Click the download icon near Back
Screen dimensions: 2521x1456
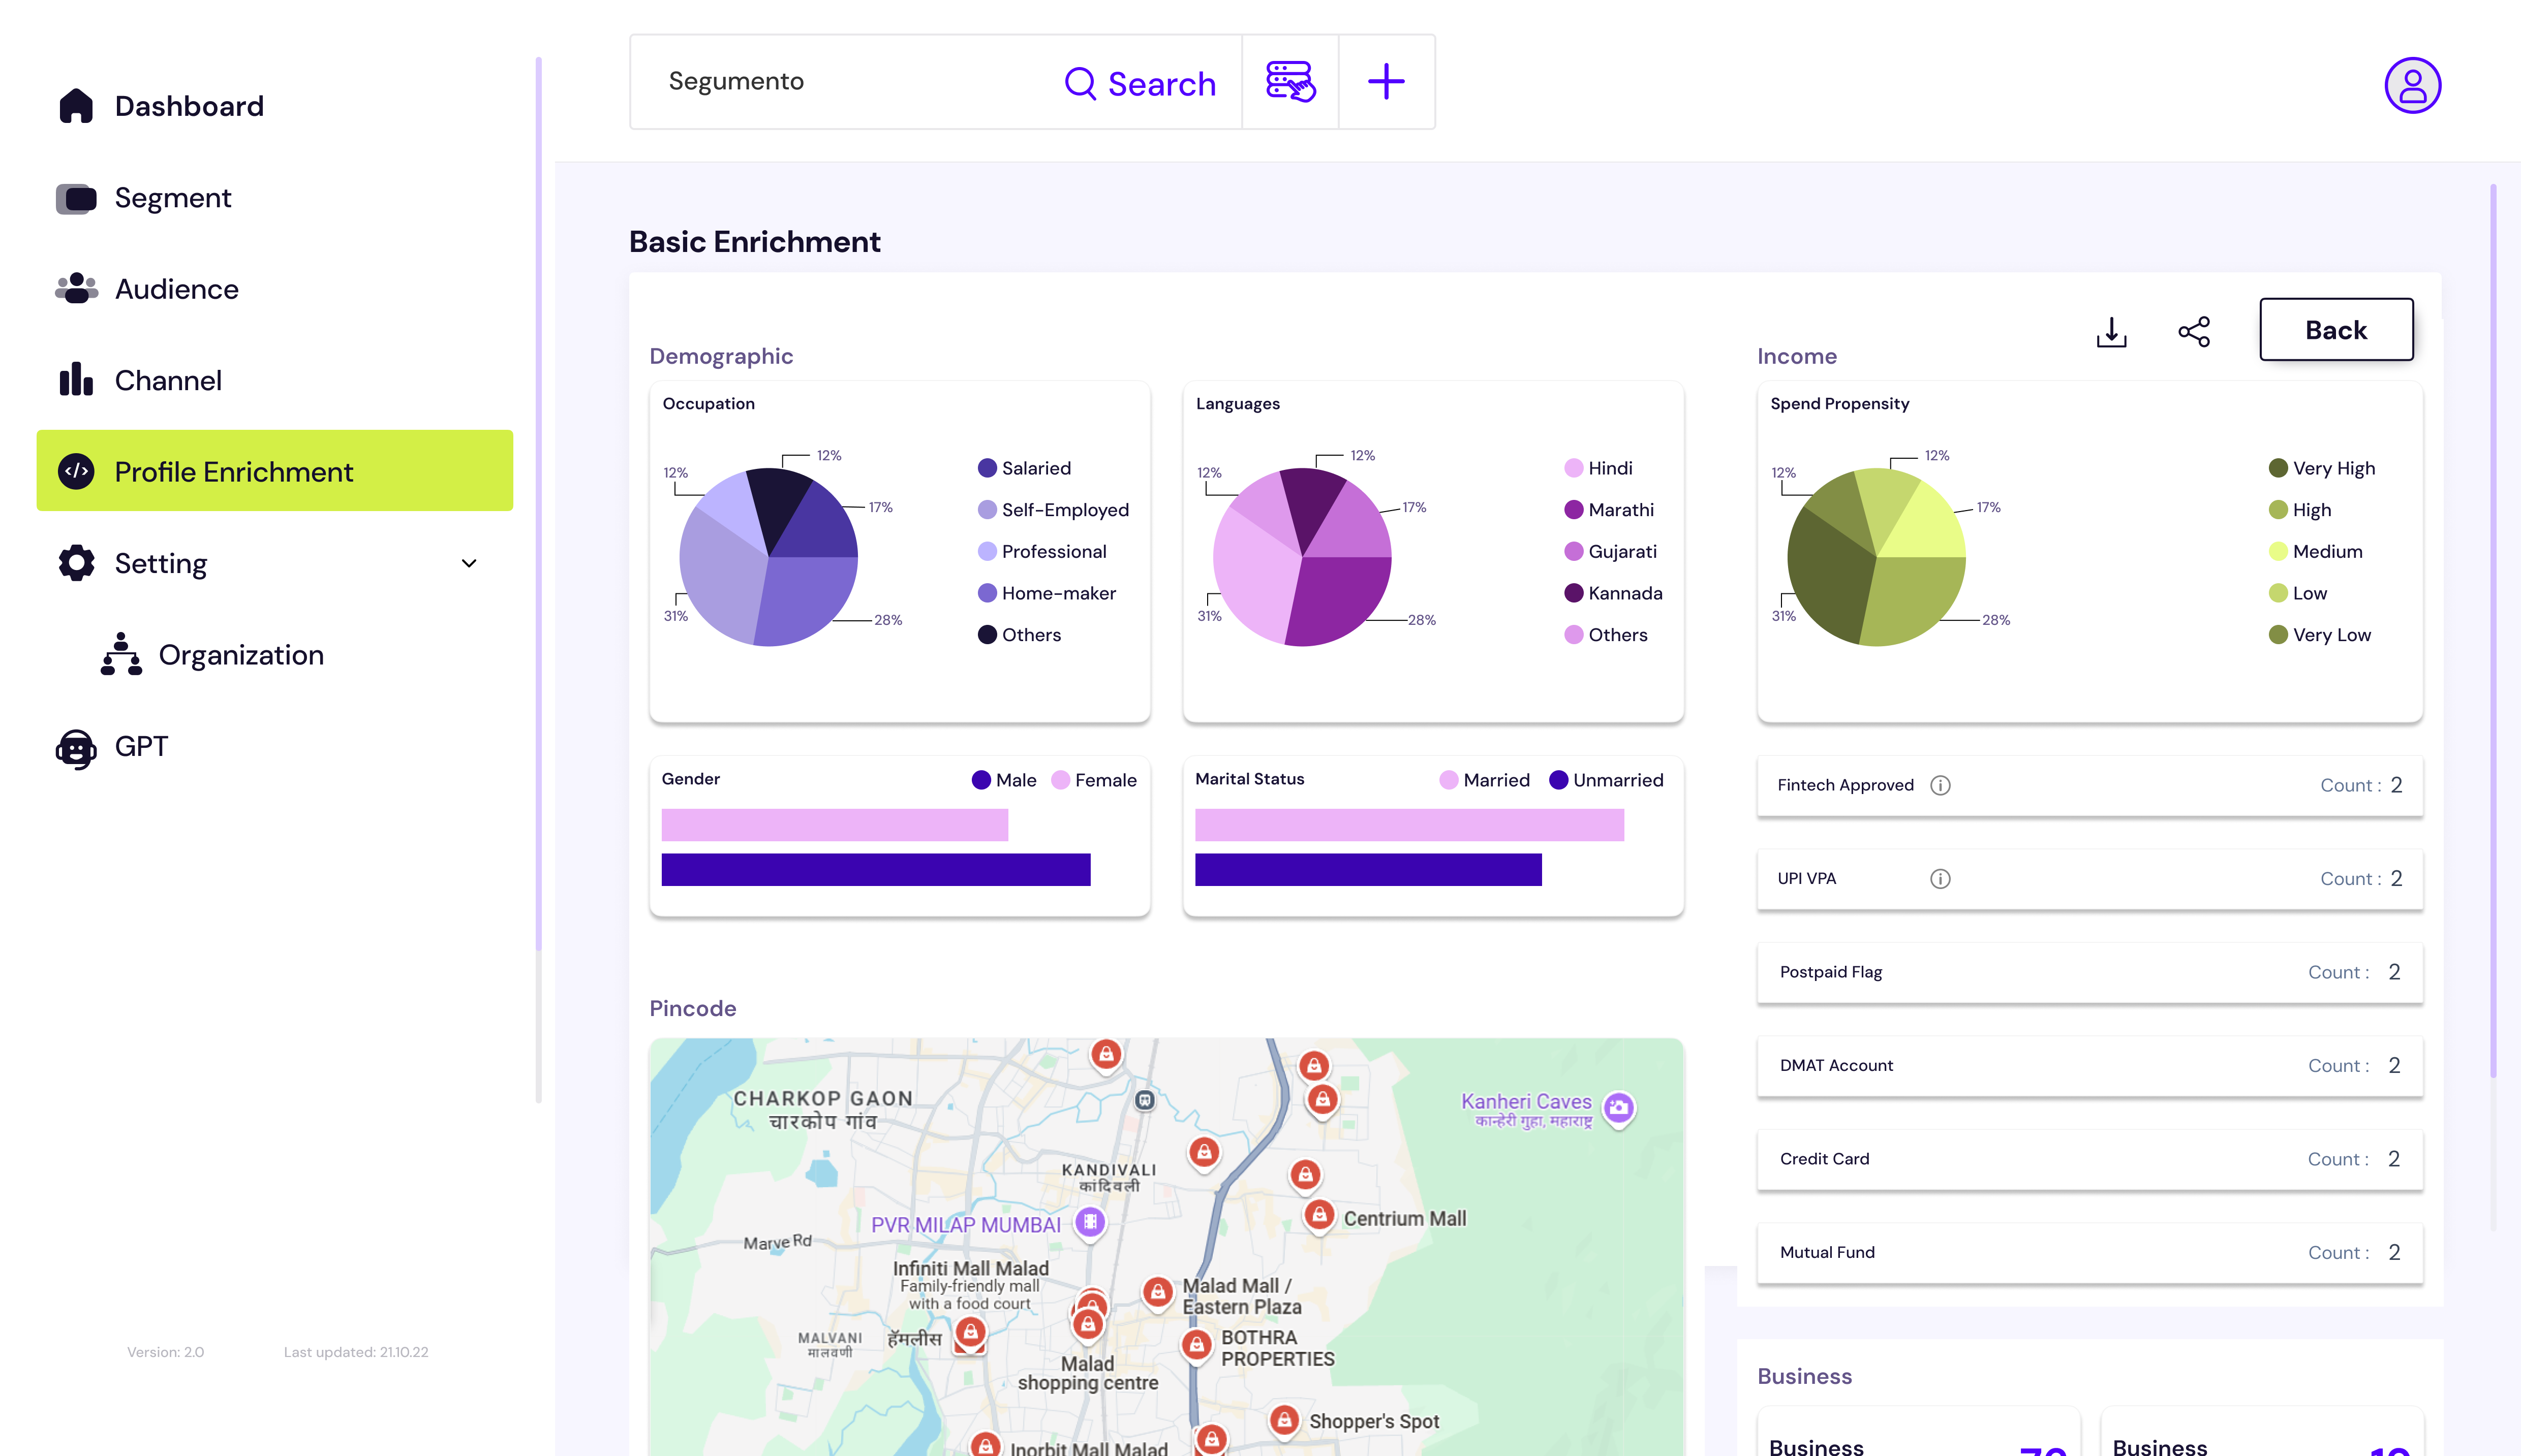[x=2111, y=332]
